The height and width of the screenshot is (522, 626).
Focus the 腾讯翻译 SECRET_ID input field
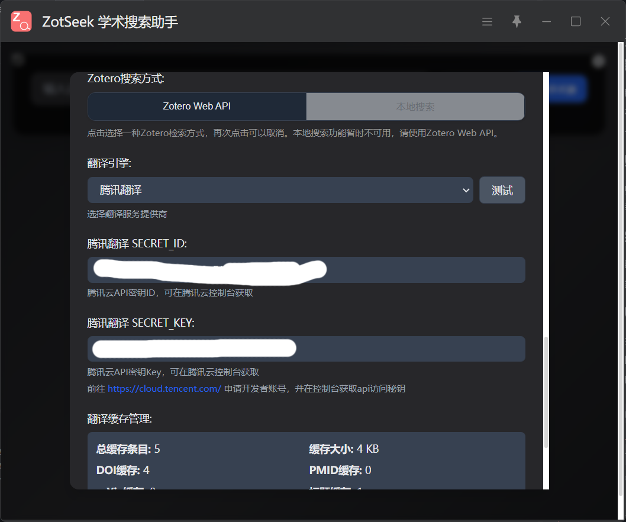click(x=306, y=270)
